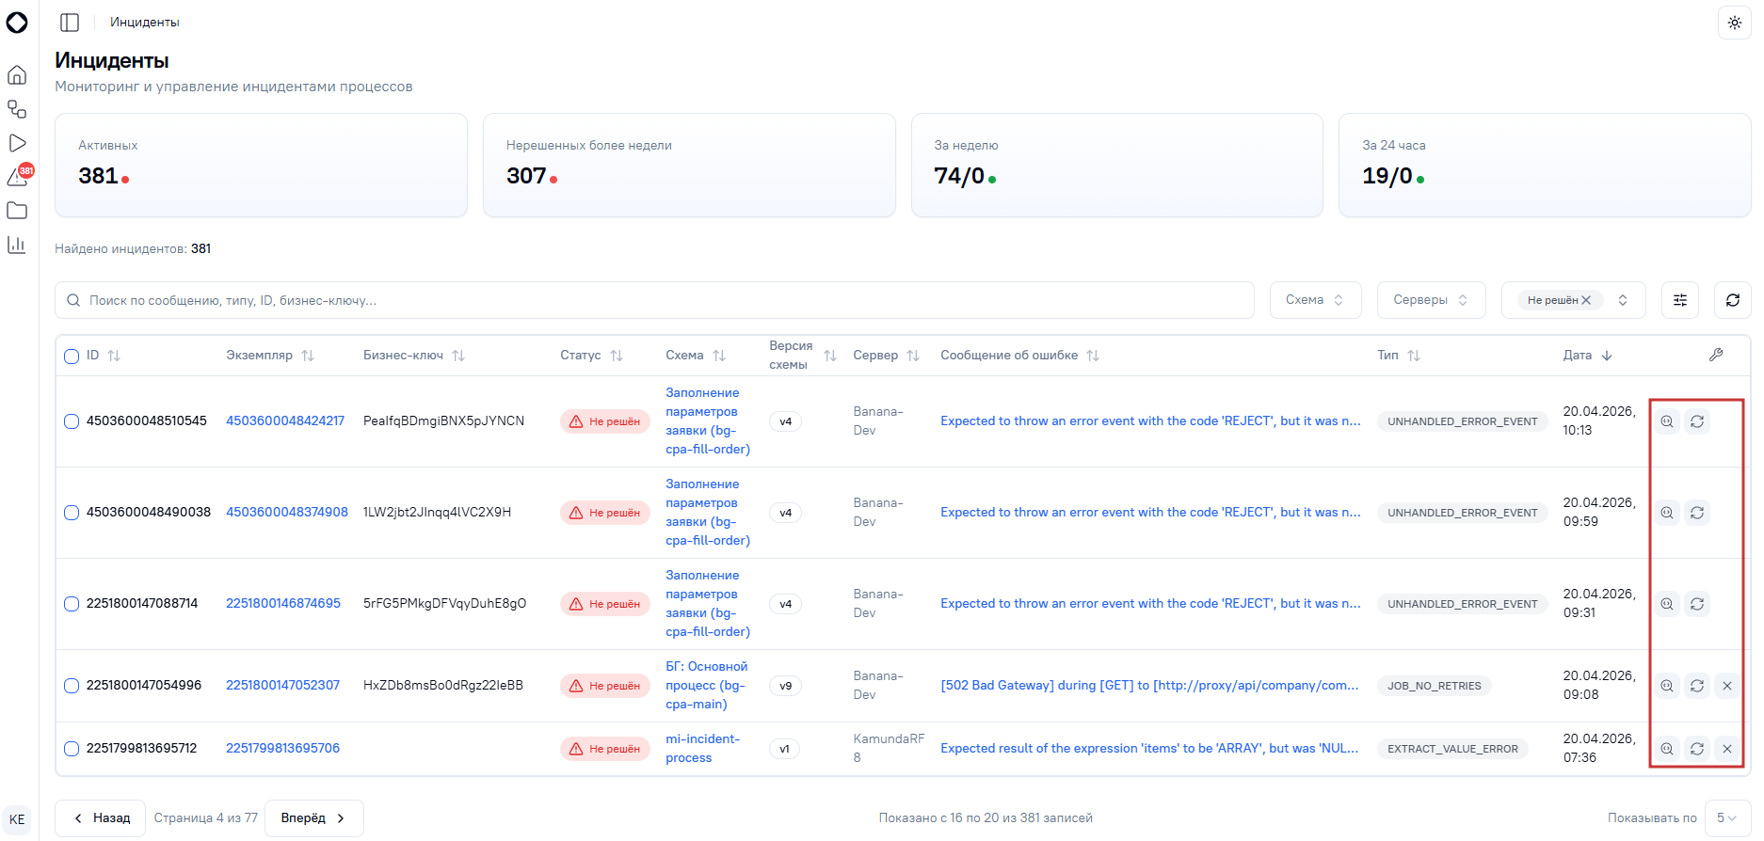Cancel incident 2251799813695712 with X icon
1764x841 pixels.
[x=1727, y=749]
